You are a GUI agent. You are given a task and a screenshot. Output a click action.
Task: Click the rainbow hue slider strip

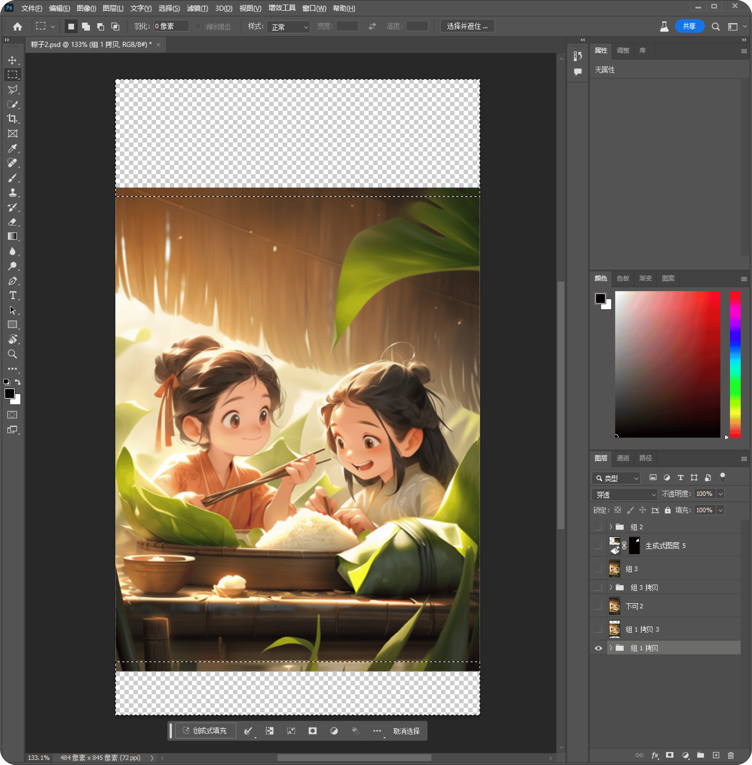(735, 364)
